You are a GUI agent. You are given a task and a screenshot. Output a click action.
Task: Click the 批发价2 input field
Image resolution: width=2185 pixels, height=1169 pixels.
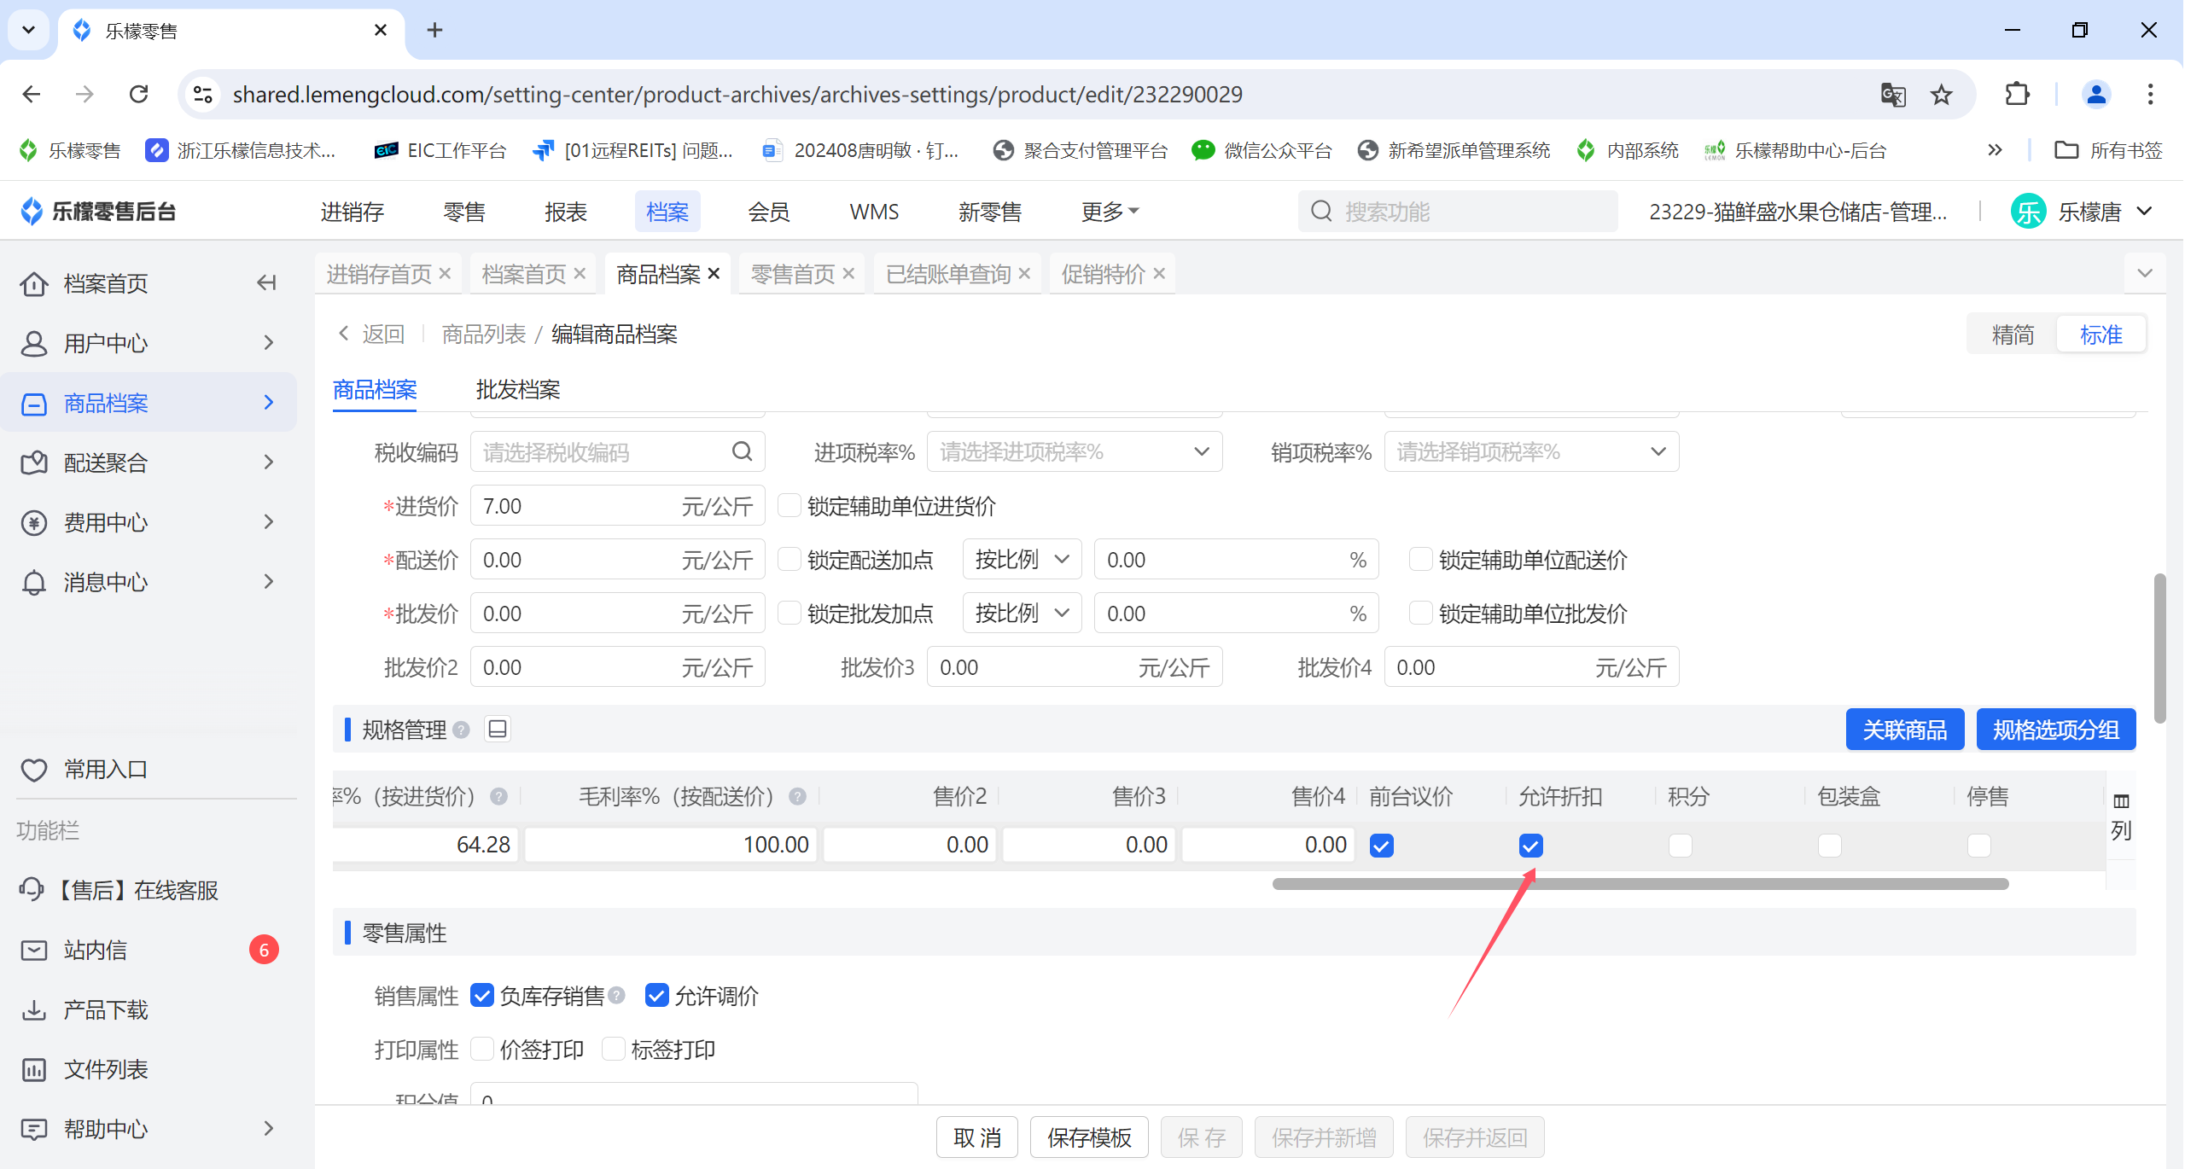[617, 666]
